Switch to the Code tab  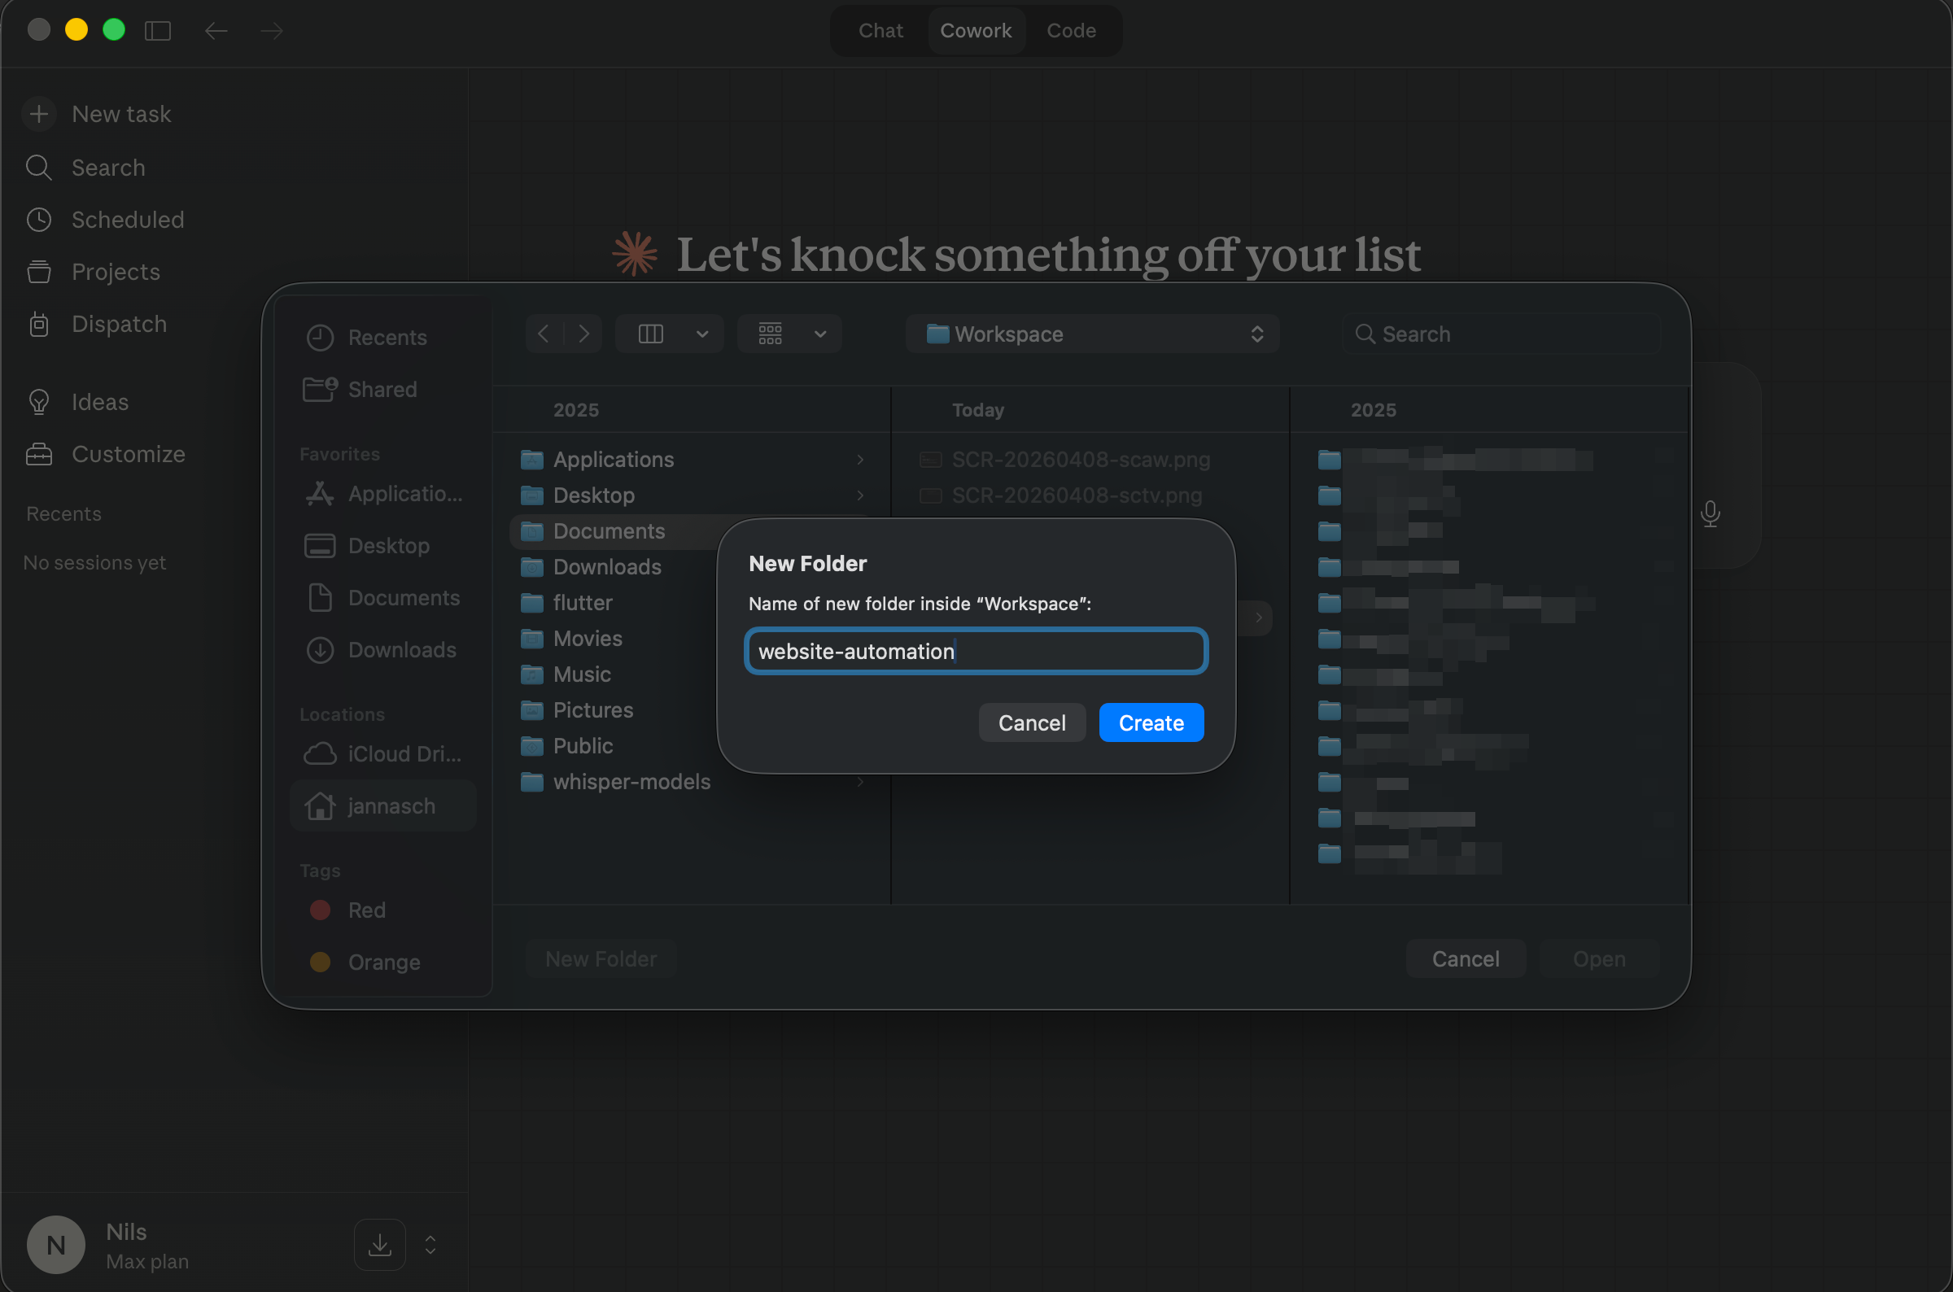pos(1070,30)
